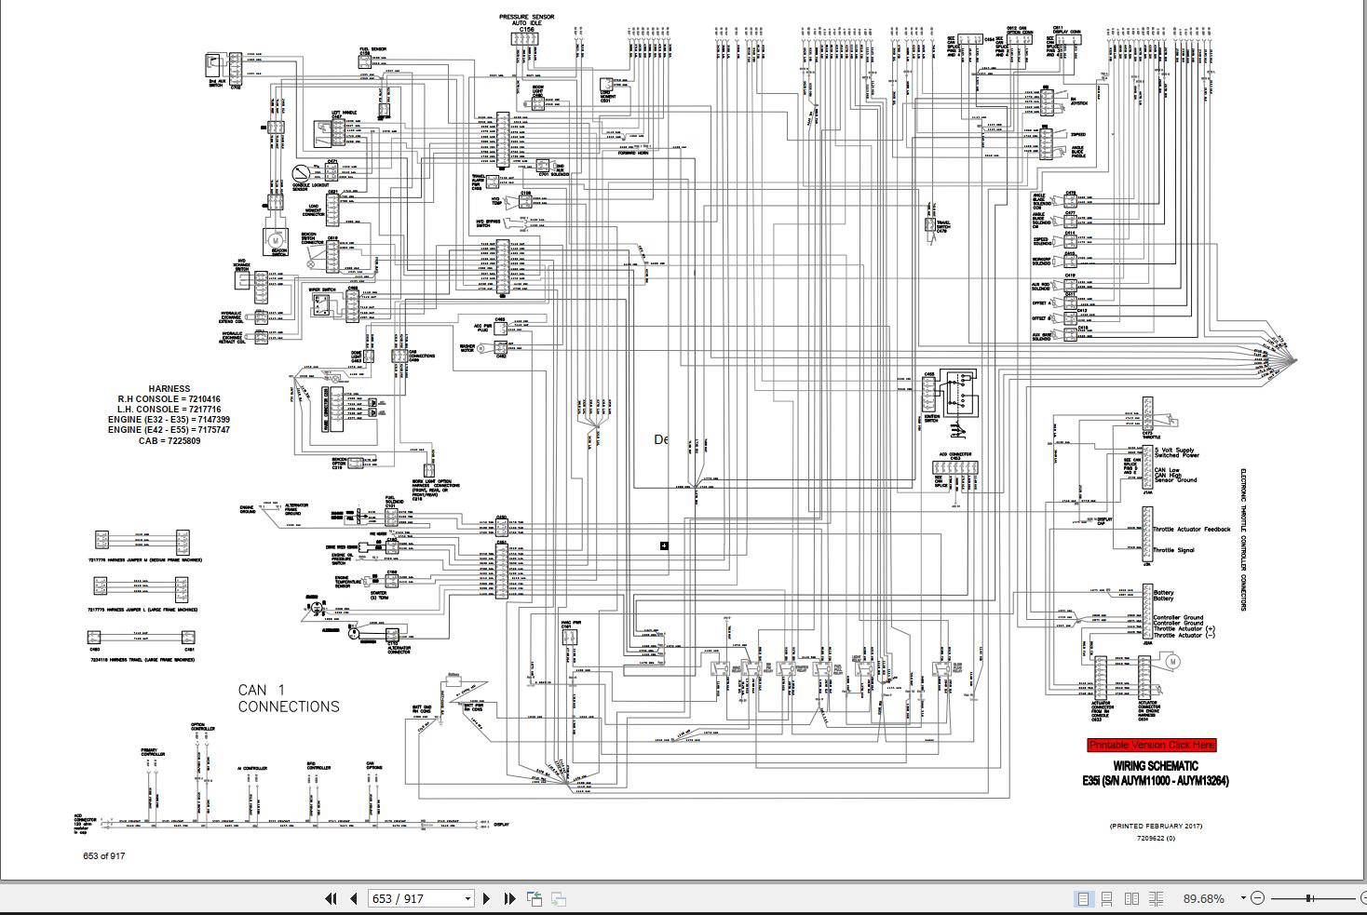The image size is (1367, 915).
Task: Select two-page facing layout view
Action: 1131,898
